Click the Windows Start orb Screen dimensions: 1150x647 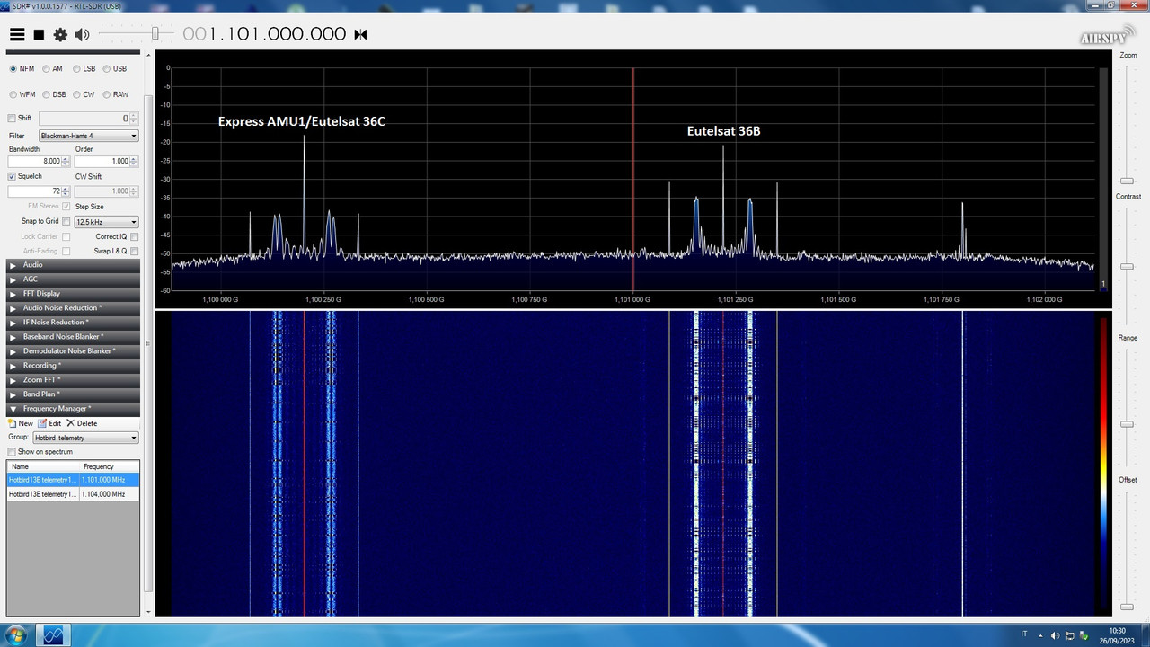(x=15, y=635)
